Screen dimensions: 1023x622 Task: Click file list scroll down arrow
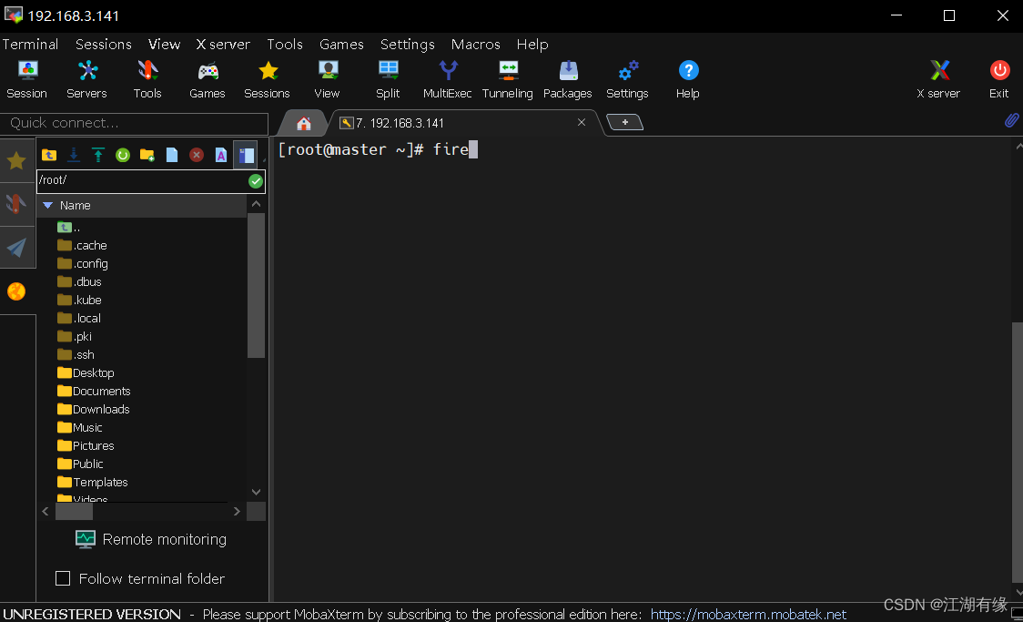257,492
